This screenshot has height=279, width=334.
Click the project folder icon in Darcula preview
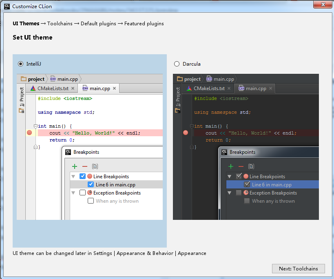click(180, 79)
